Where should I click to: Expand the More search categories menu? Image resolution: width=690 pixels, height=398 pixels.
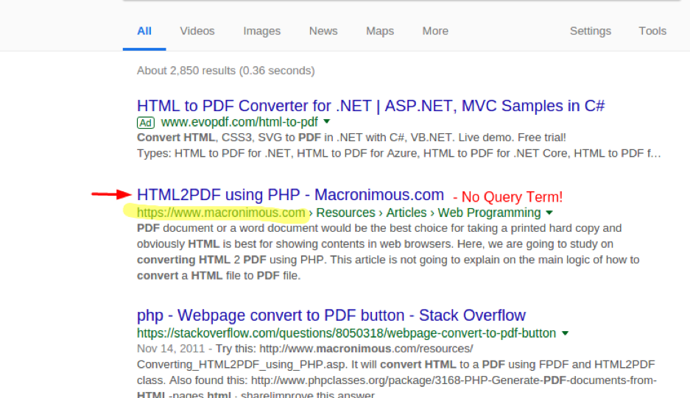[435, 31]
